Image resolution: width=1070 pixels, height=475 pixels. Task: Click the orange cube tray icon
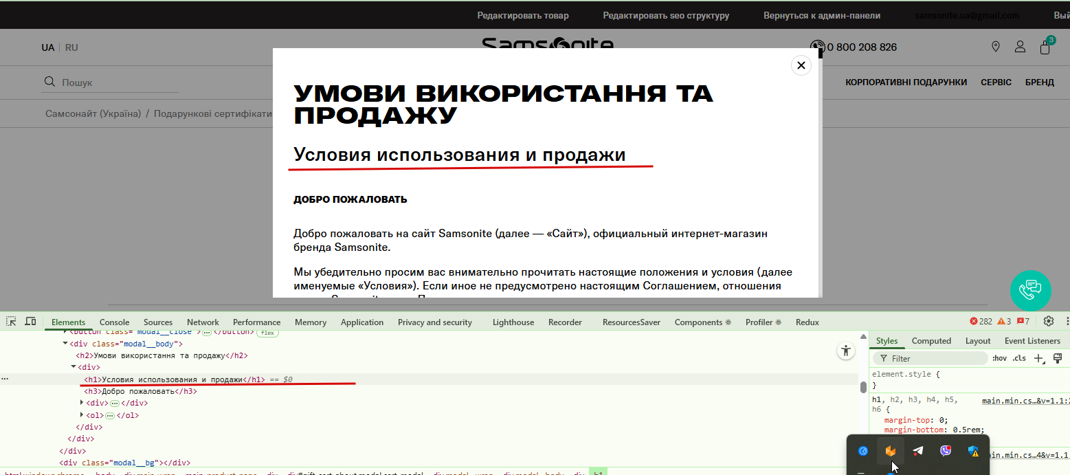[x=891, y=451]
